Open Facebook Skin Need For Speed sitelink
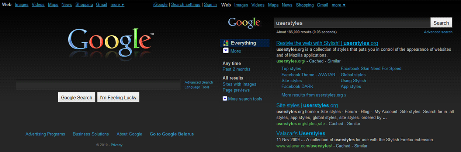Image resolution: width=461 pixels, height=152 pixels. click(371, 69)
